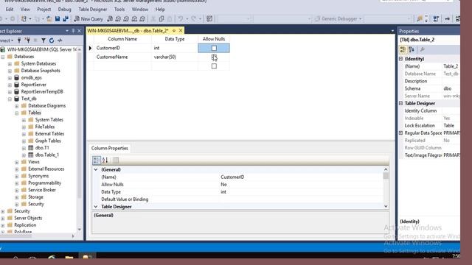Screen dimensions: 472x265
Task: Click pin icon on dbo.Table_2 tab
Action: point(174,31)
